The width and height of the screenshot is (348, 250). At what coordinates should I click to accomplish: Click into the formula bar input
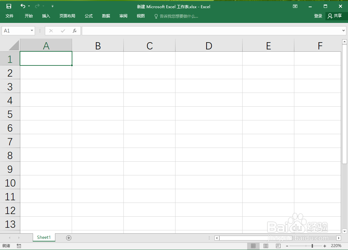point(211,31)
